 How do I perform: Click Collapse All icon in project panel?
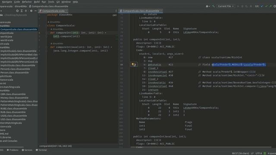26,11
